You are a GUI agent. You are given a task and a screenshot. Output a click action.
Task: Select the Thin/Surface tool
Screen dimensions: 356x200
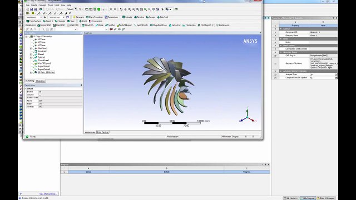(33, 21)
